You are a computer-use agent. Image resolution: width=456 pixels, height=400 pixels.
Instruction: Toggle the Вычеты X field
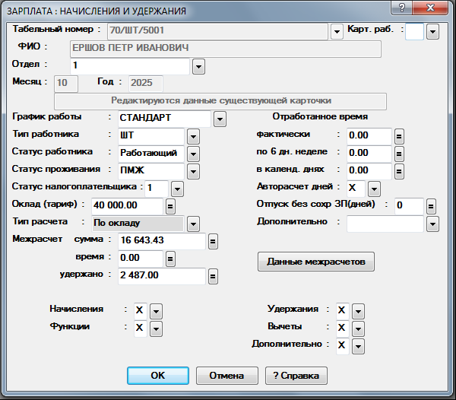click(342, 329)
